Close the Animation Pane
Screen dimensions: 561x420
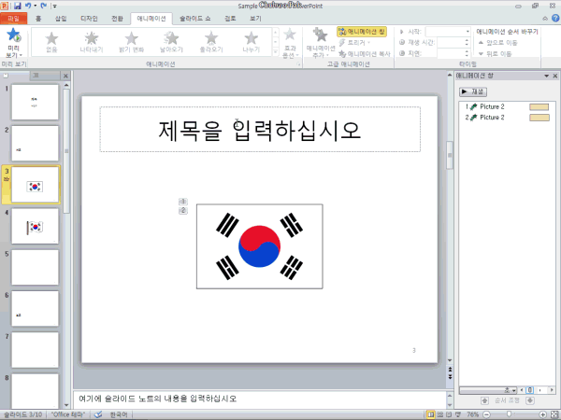(554, 76)
